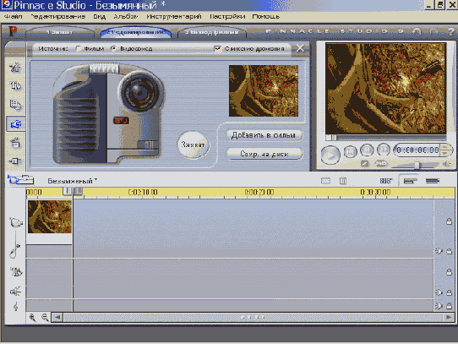Image resolution: width=458 pixels, height=344 pixels.
Task: Zoom out of the timeline
Action: click(45, 318)
